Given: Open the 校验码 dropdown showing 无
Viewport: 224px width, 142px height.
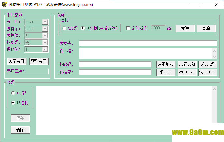Looking at the screenshot, I should [45, 43].
